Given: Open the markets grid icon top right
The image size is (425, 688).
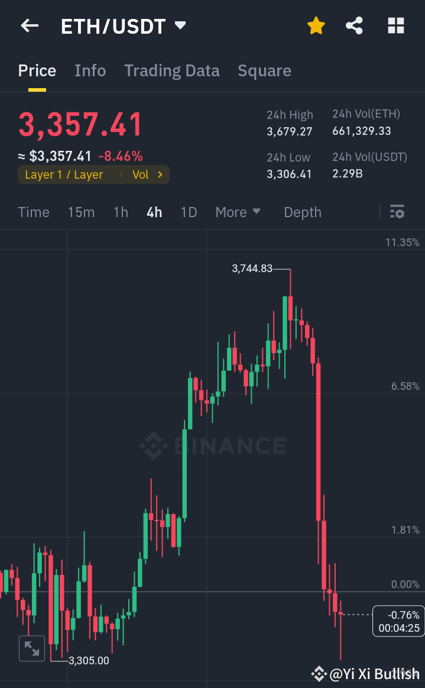Looking at the screenshot, I should coord(395,25).
